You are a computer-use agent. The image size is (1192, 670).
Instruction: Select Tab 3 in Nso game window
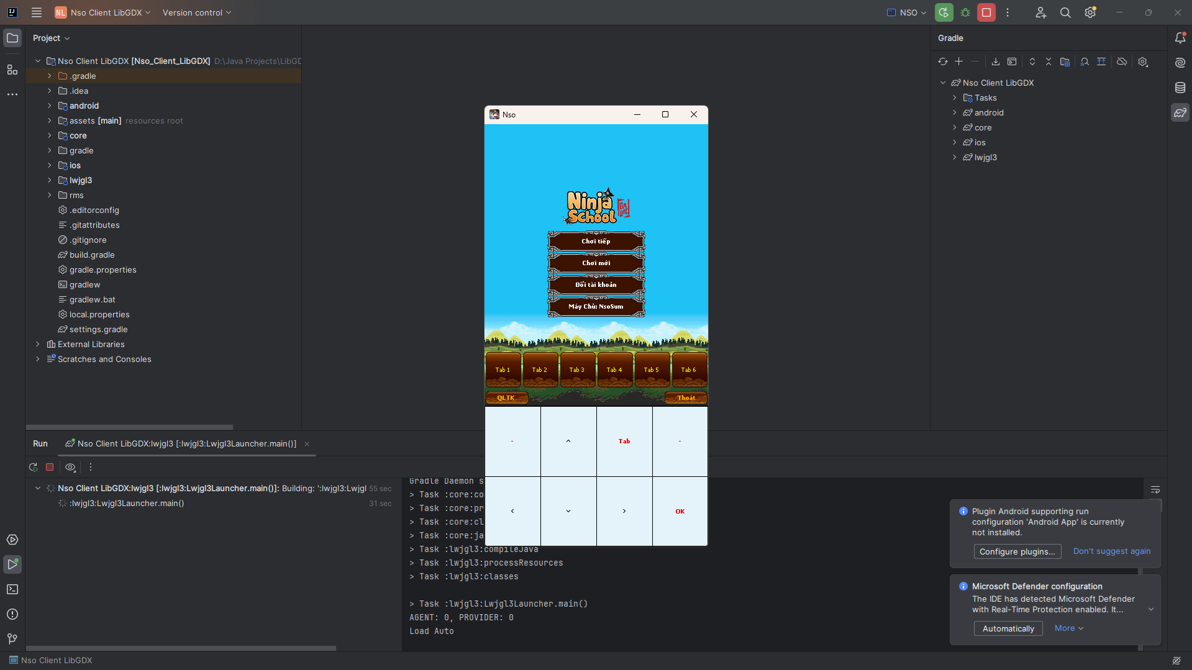pyautogui.click(x=577, y=369)
